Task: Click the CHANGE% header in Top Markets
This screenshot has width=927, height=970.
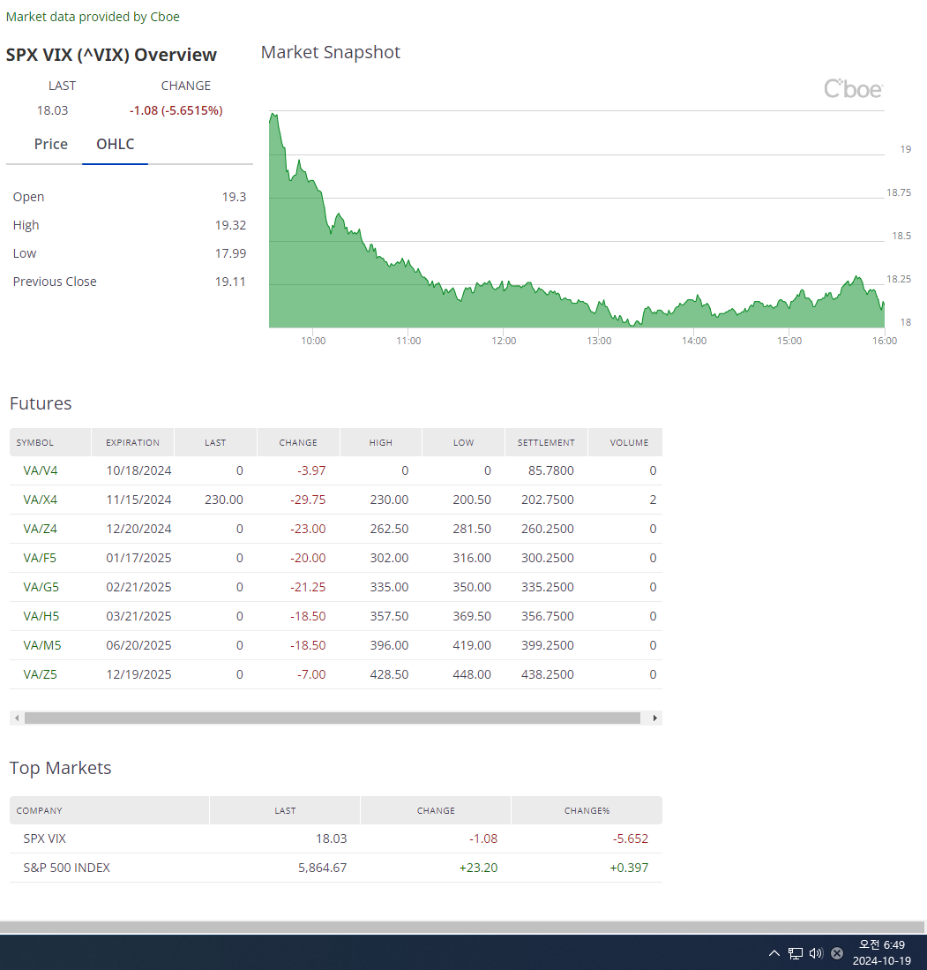Action: tap(587, 811)
